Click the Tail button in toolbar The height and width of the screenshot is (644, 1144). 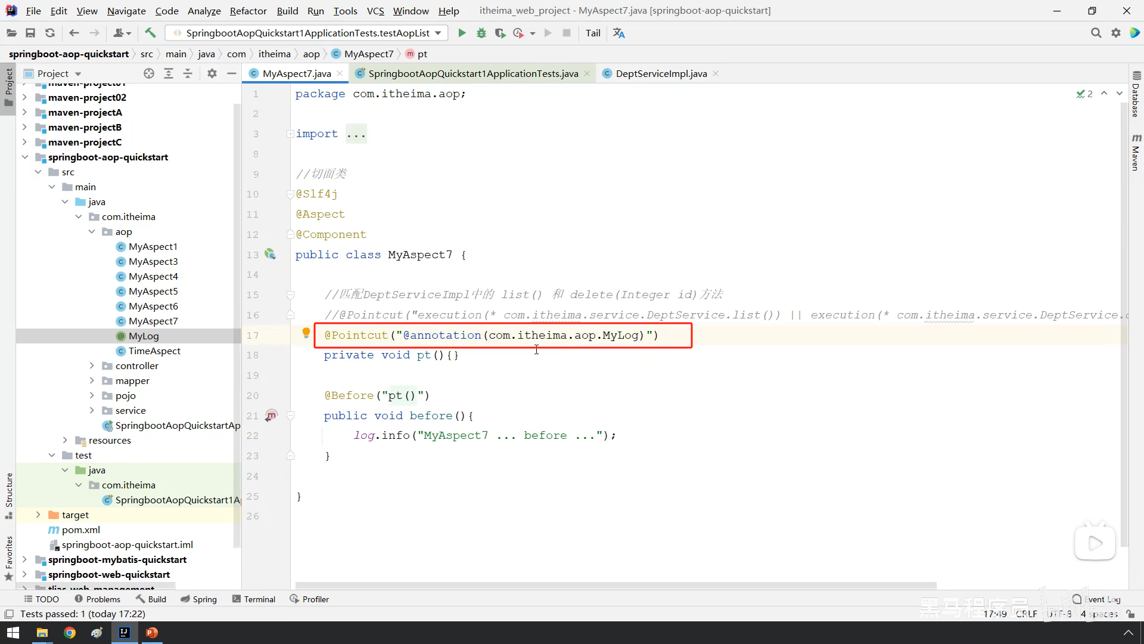click(593, 33)
